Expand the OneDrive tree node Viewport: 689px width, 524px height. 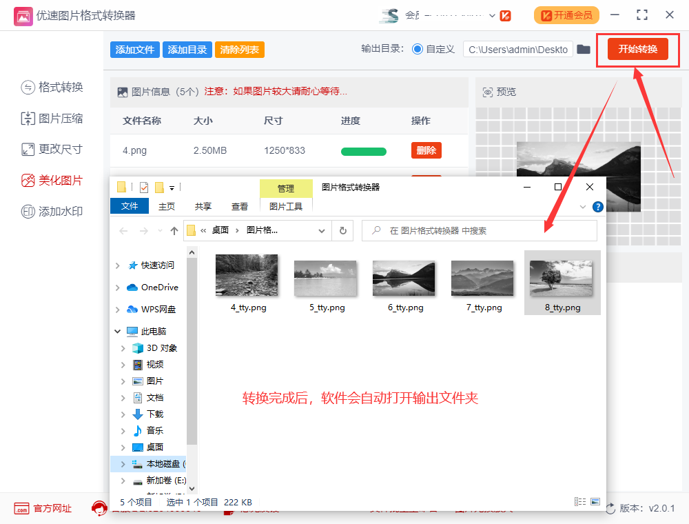(117, 288)
